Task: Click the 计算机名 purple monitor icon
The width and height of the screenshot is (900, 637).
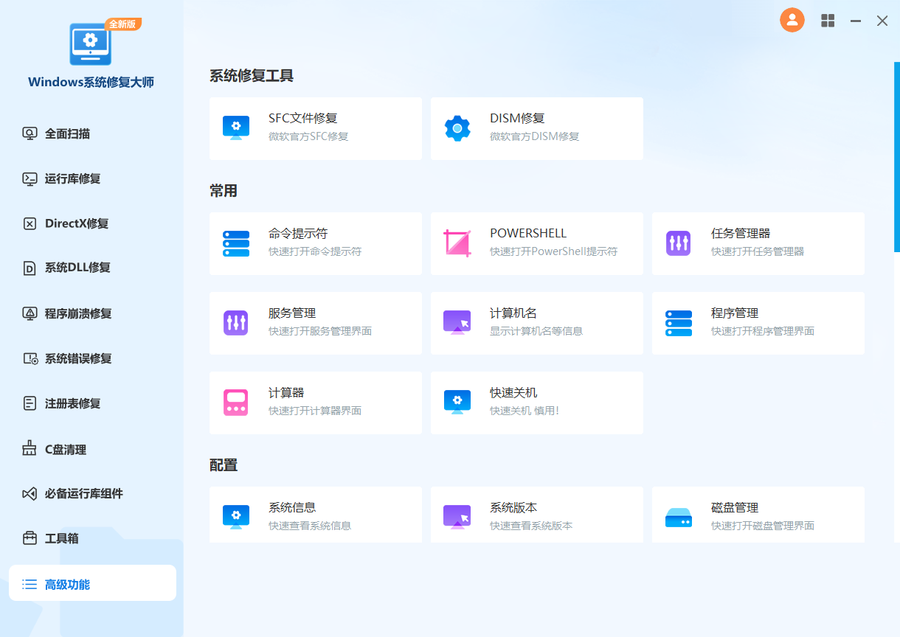Action: 457,323
